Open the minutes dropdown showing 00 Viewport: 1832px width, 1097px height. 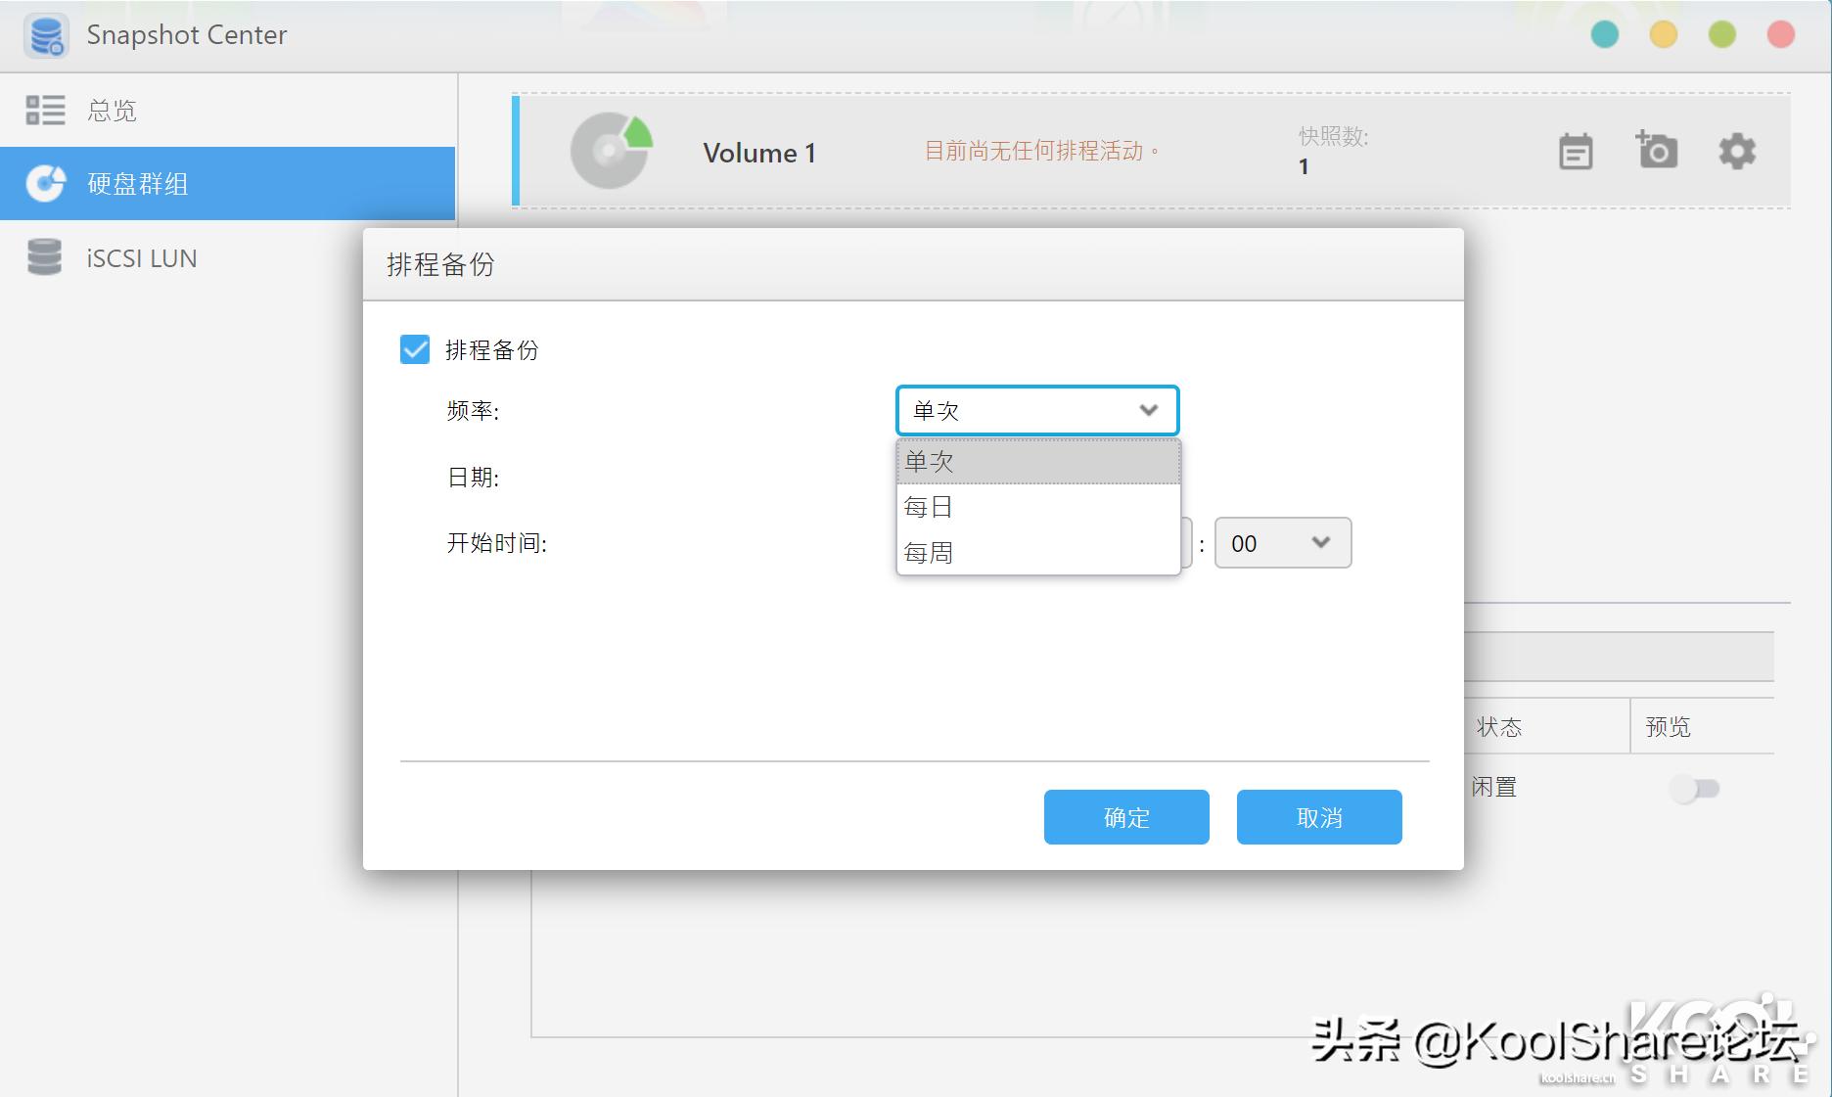1281,543
